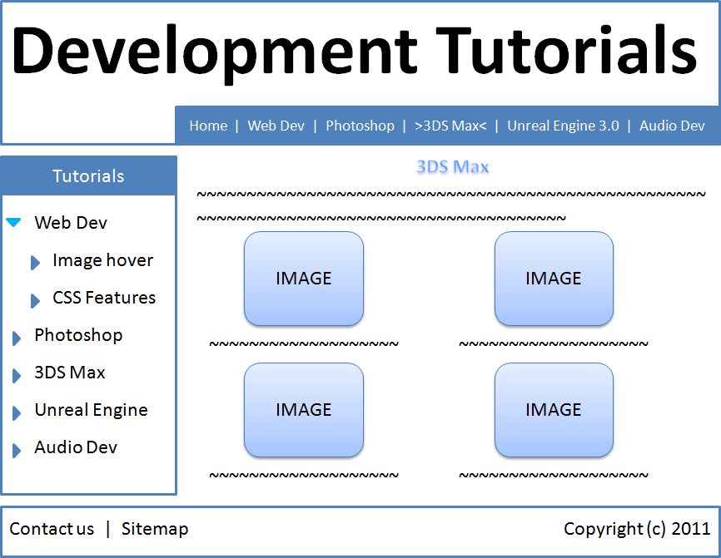Click the bottom-left IMAGE thumbnail

tap(304, 410)
